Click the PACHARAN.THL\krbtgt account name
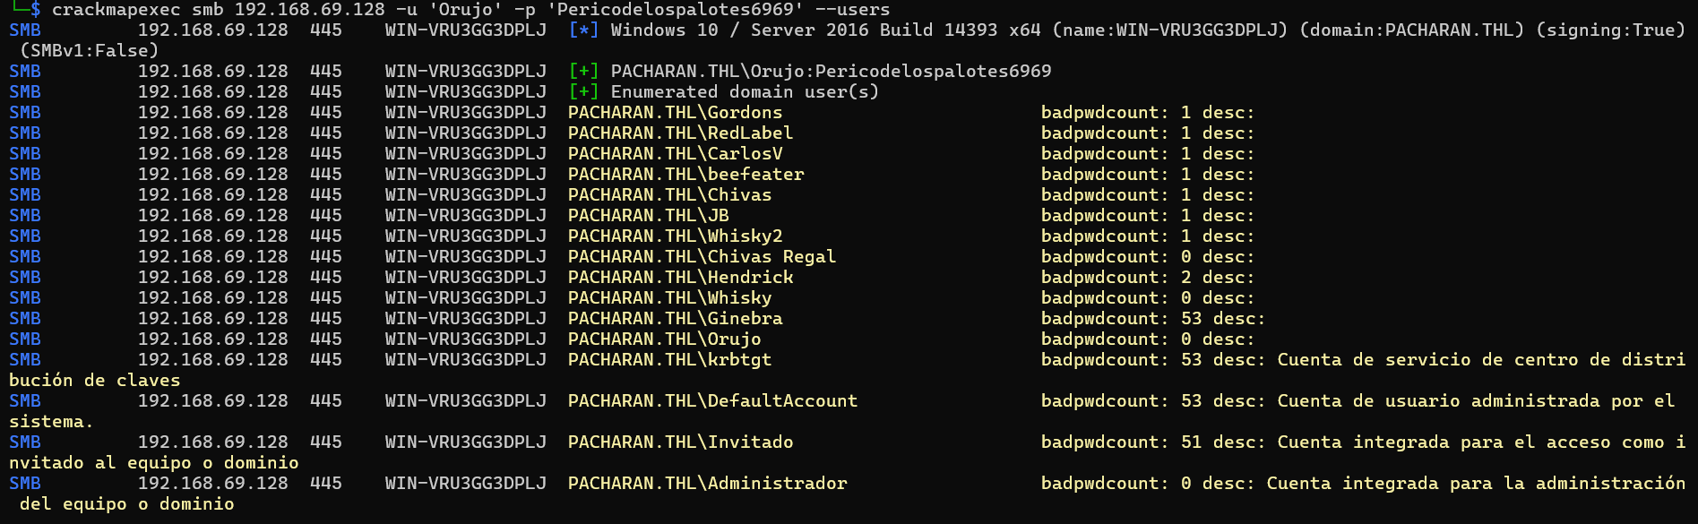Viewport: 1698px width, 524px height. pyautogui.click(x=669, y=360)
